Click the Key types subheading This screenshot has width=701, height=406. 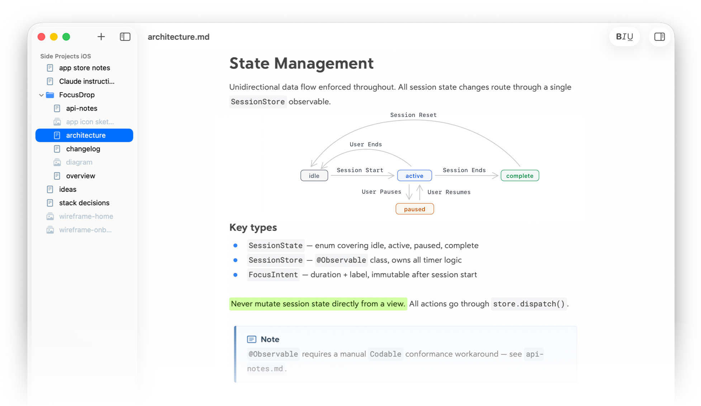point(253,227)
